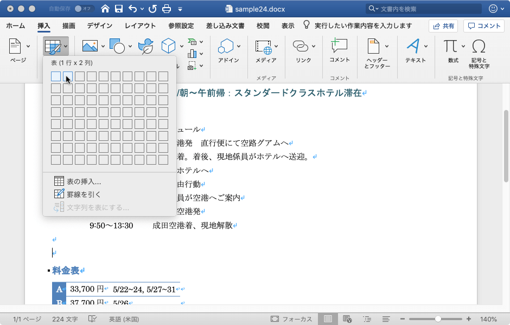Open the Shapes icon
Screen dimensions: 510x325
pos(117,46)
